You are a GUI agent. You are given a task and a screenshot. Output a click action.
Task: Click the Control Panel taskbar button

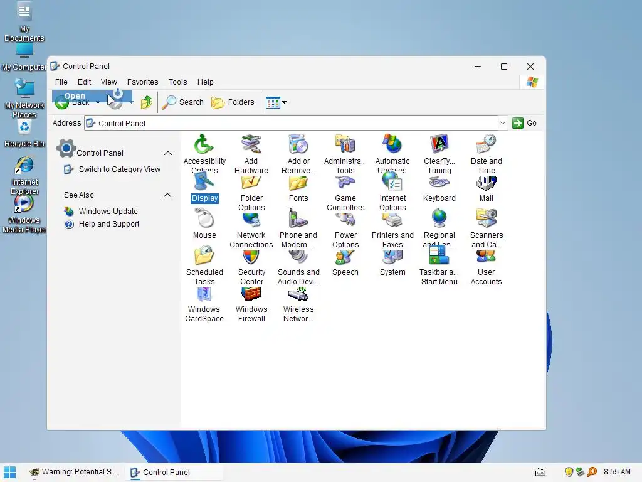[x=174, y=472]
